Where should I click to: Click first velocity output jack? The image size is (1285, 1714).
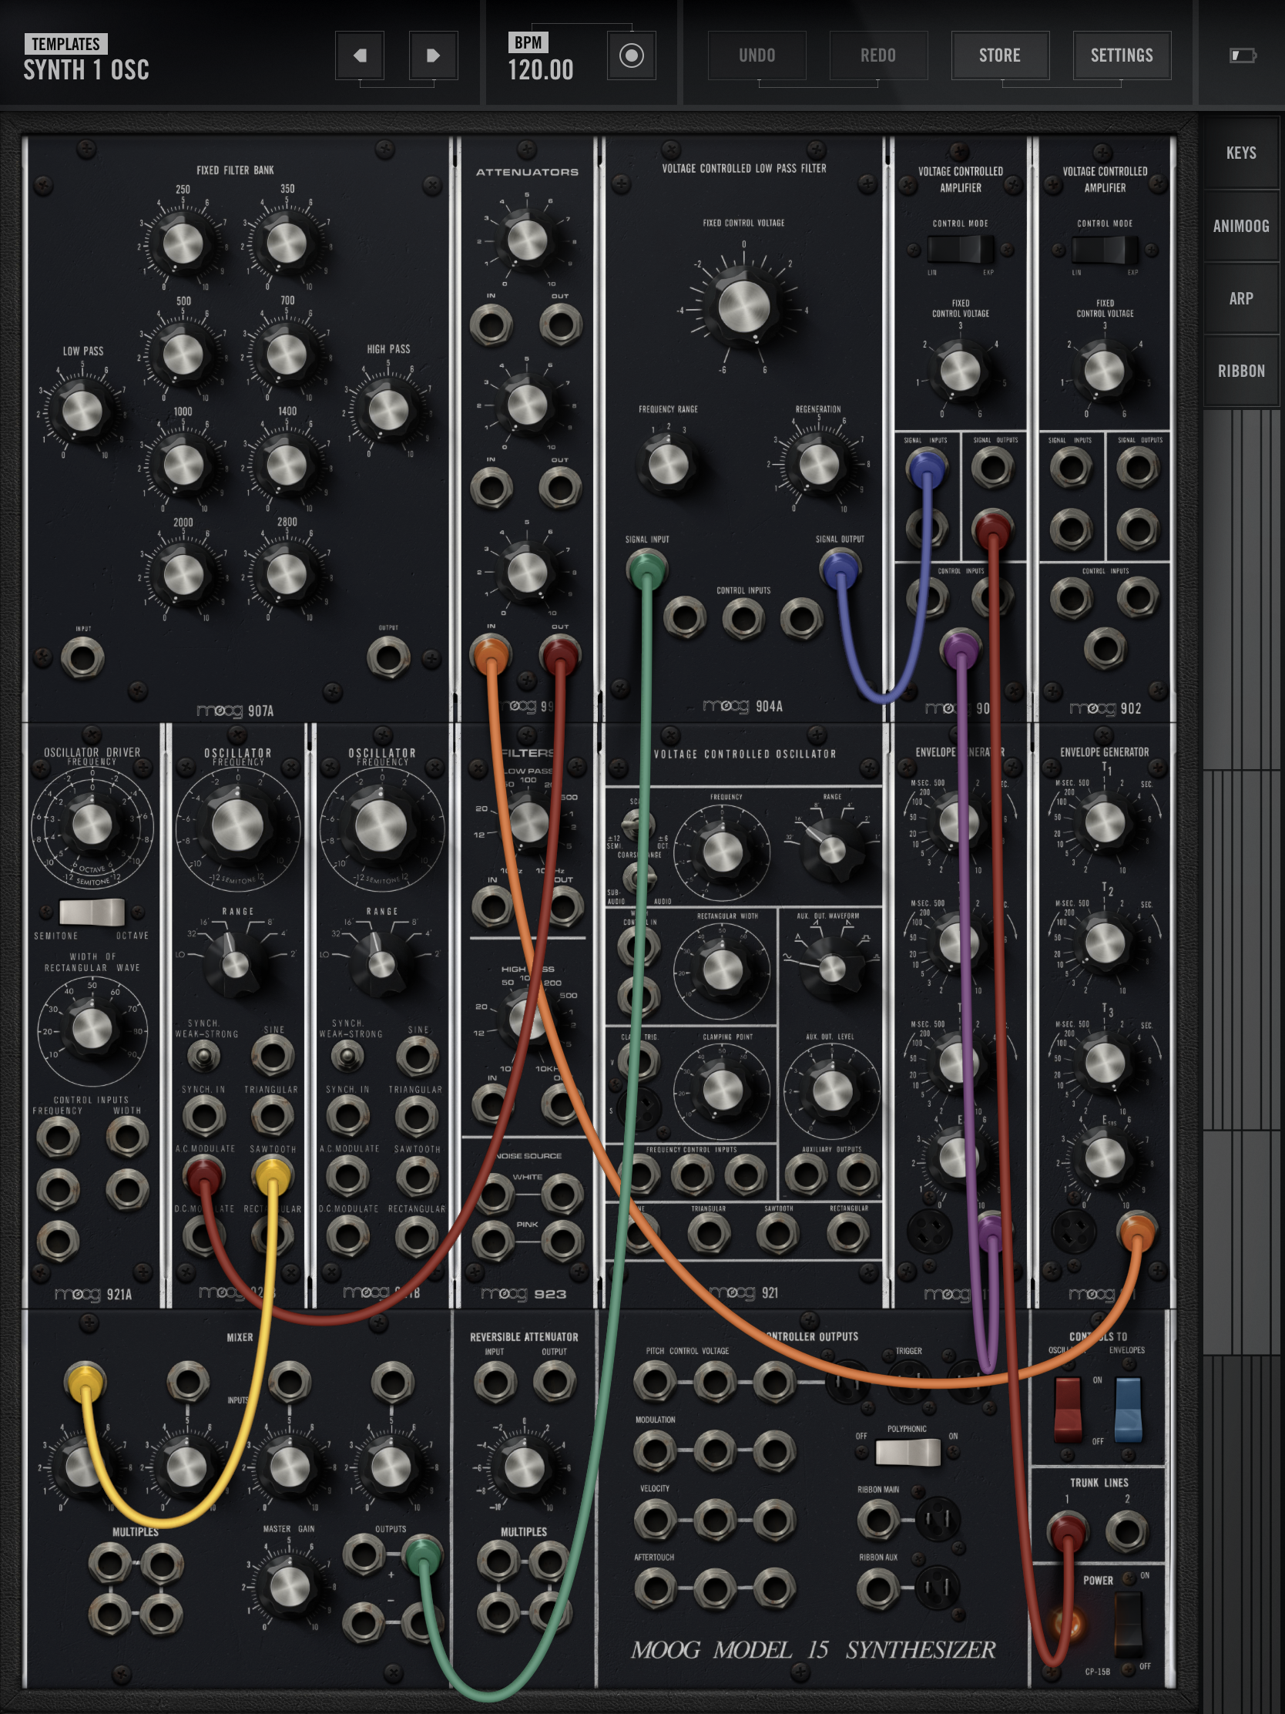(655, 1520)
